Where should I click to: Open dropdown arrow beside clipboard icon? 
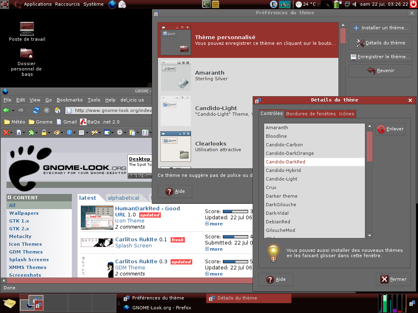[138, 132]
